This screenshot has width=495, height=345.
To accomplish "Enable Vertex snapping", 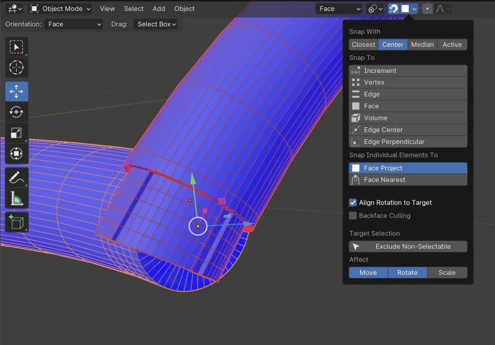I will [408, 82].
